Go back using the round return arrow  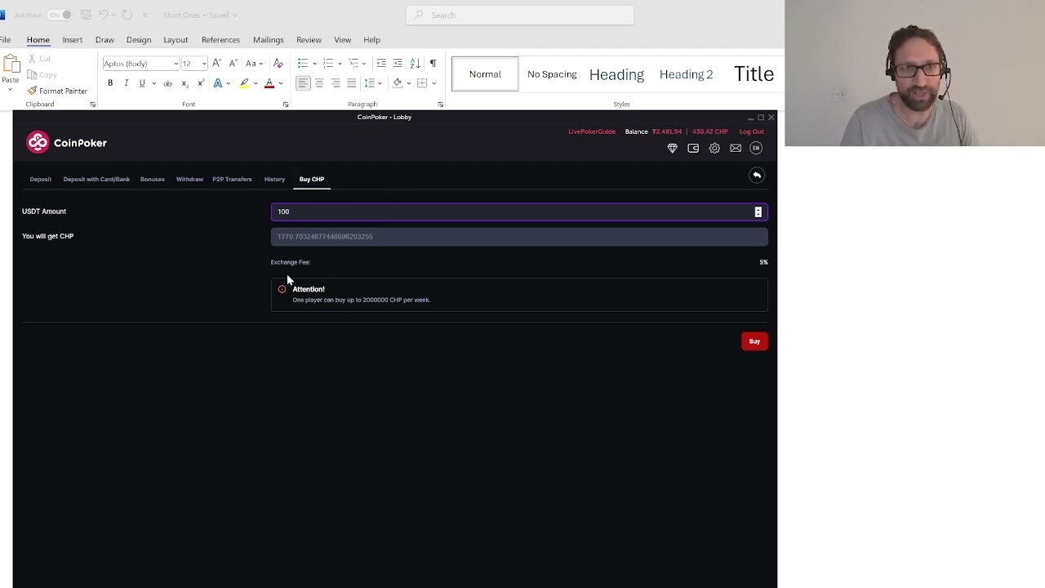coord(757,176)
